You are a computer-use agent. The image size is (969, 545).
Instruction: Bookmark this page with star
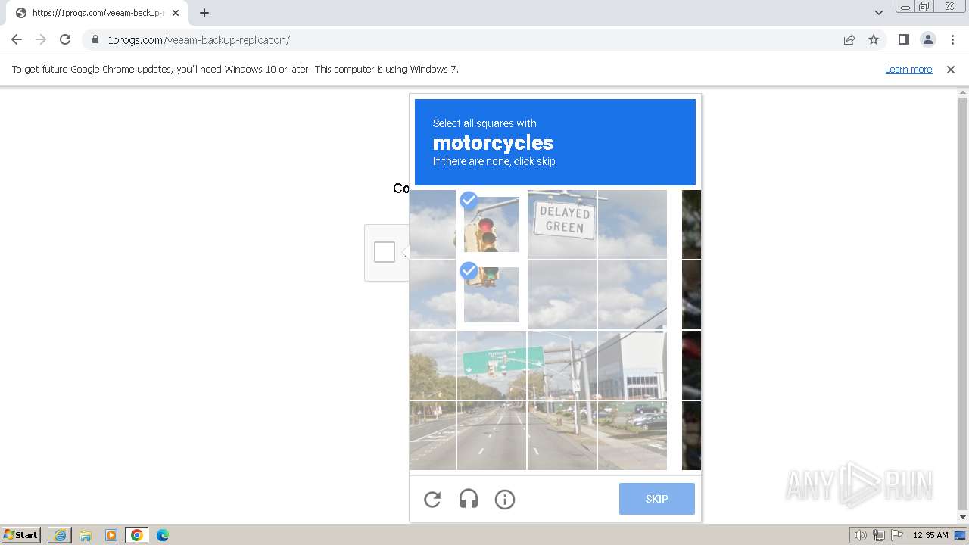[x=874, y=39]
